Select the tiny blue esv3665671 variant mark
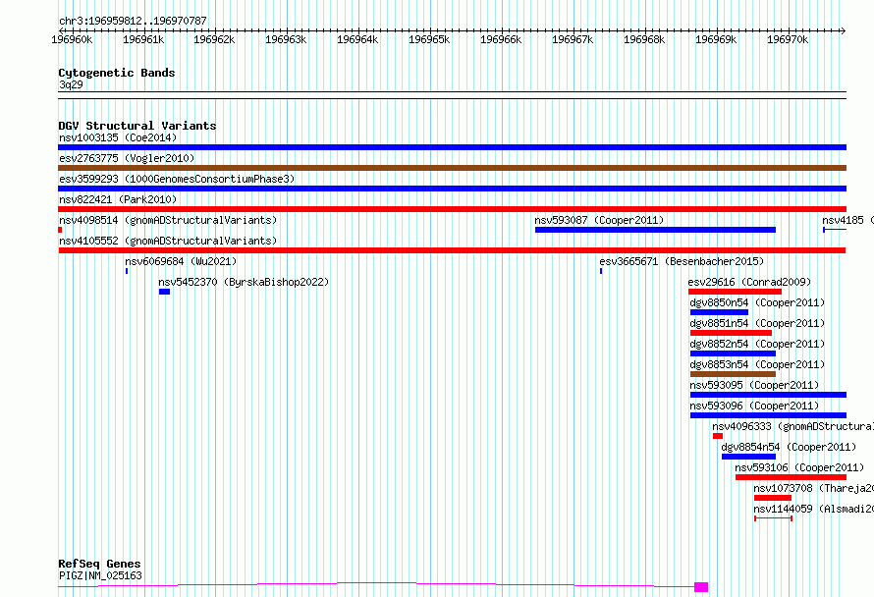This screenshot has width=874, height=597. point(601,271)
